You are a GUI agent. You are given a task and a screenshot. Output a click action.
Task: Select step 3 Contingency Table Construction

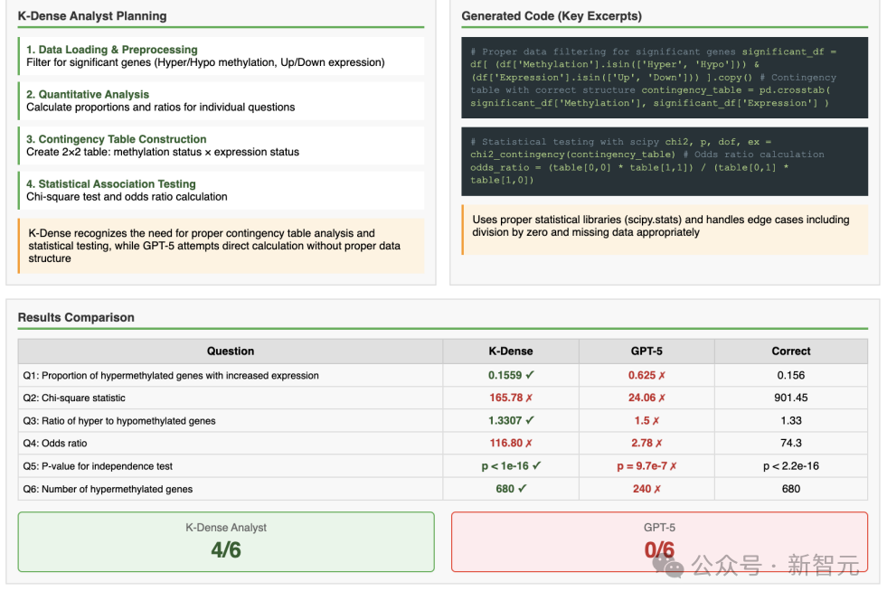pyautogui.click(x=116, y=139)
